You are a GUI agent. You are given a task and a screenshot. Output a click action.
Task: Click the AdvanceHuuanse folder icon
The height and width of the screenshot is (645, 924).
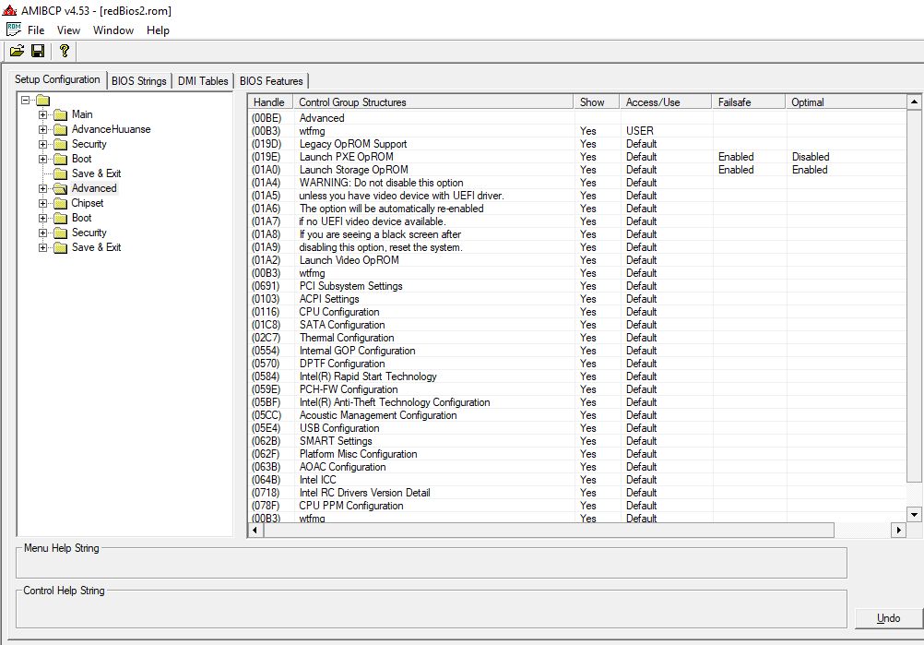[x=60, y=129]
